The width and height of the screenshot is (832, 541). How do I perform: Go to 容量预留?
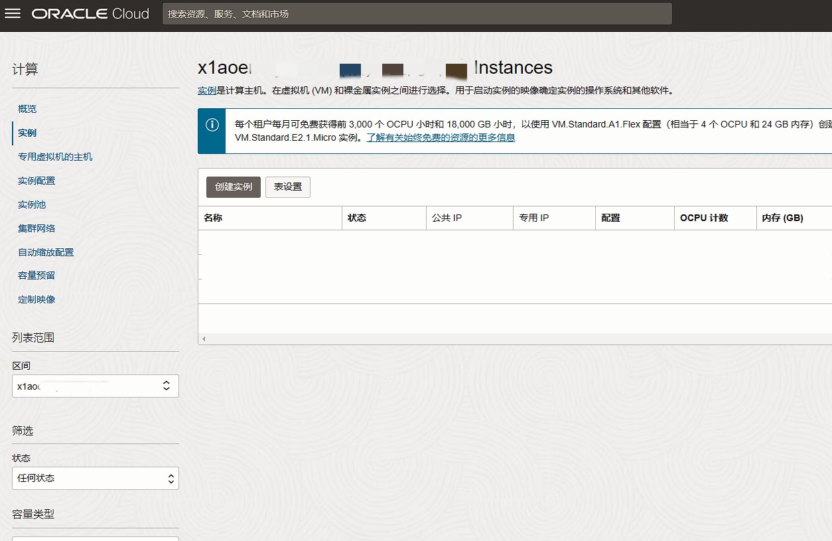tap(36, 275)
